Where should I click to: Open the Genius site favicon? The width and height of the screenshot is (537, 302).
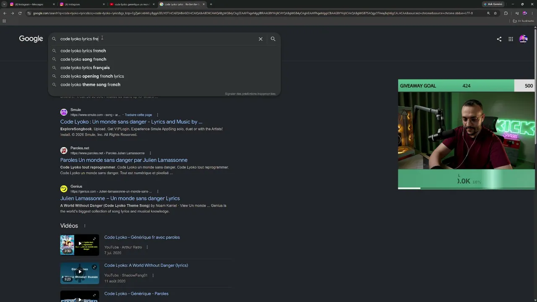click(x=64, y=189)
